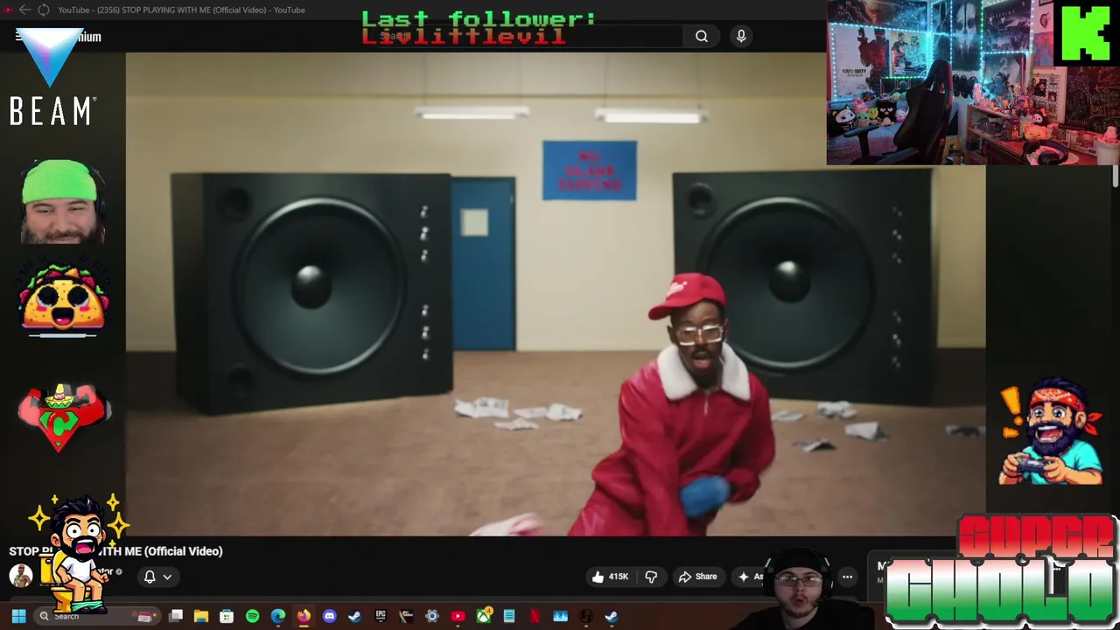Open Xbox app from taskbar

pyautogui.click(x=484, y=616)
